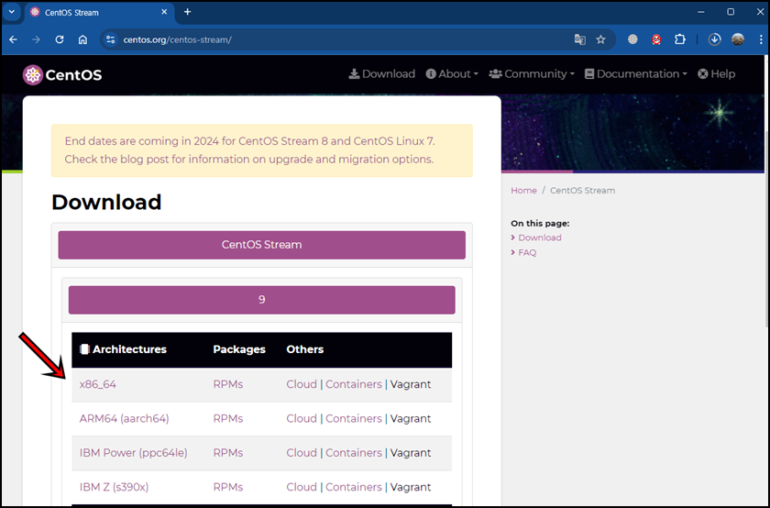Show browser downloads icon
The width and height of the screenshot is (770, 508).
point(714,39)
